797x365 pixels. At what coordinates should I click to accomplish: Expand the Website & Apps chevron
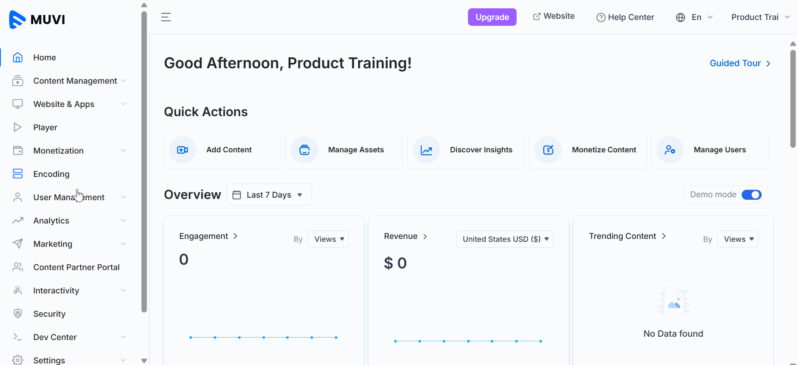pyautogui.click(x=124, y=104)
